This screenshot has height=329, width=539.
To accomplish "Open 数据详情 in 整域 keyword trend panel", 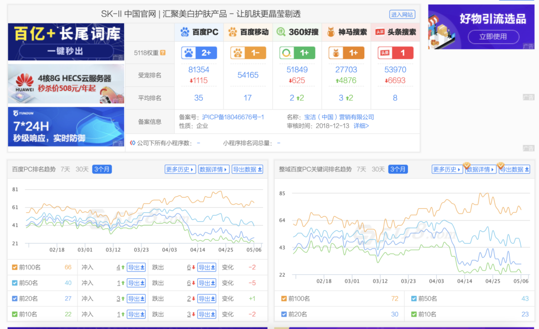I will (481, 169).
